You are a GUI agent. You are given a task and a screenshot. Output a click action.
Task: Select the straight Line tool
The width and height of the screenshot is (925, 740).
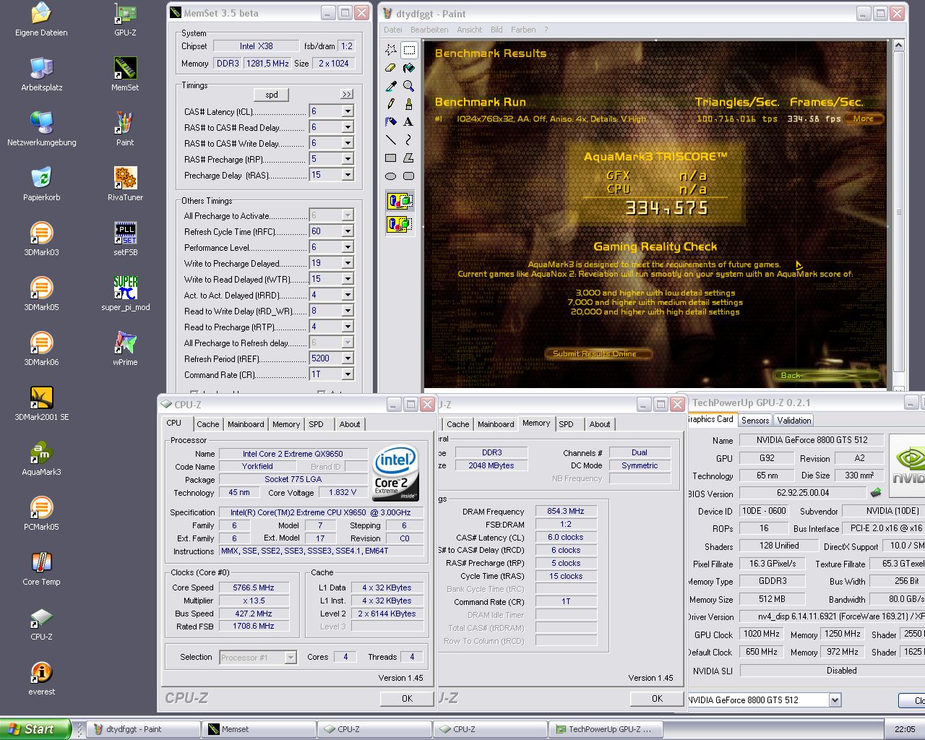[391, 140]
